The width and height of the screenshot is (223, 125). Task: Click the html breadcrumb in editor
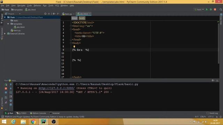click(74, 18)
